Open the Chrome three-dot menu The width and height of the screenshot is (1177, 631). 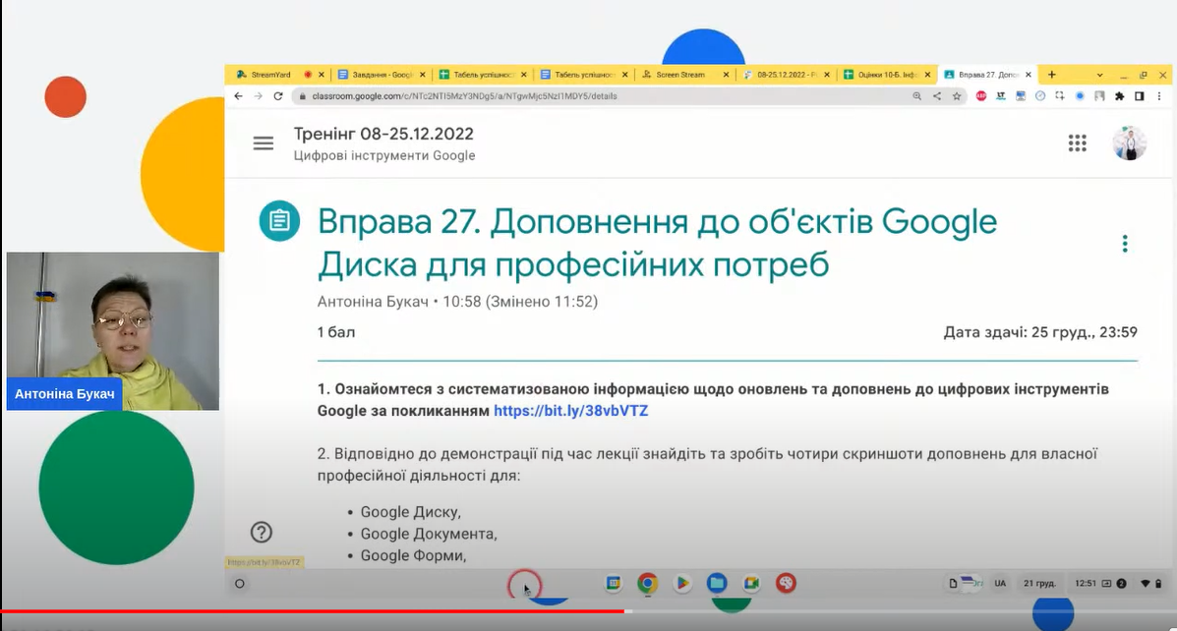click(x=1159, y=96)
